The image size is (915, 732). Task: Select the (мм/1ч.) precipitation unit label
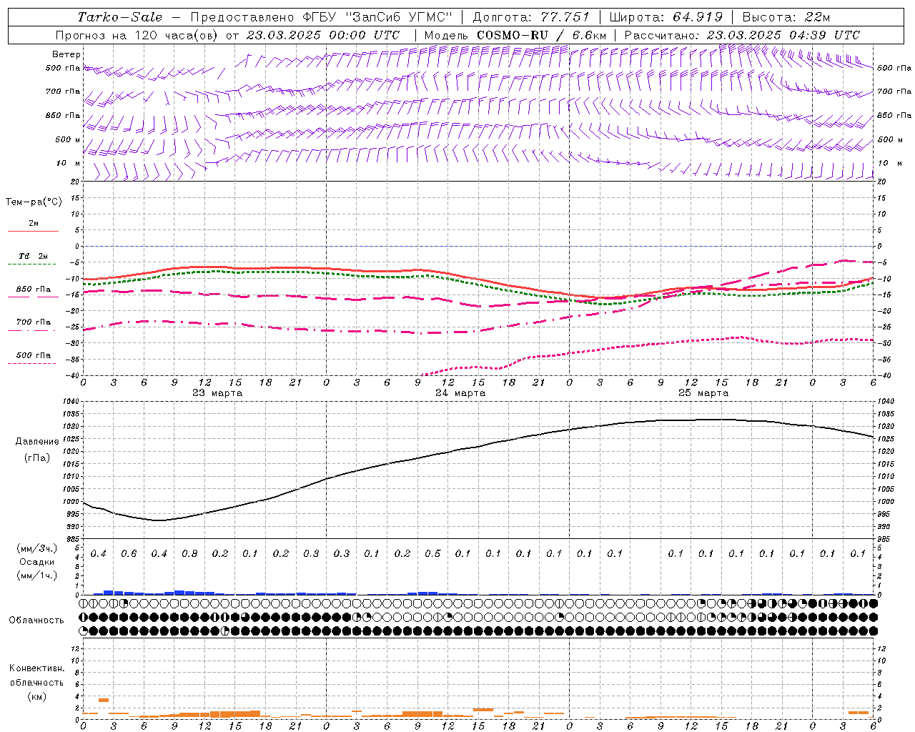(x=37, y=575)
